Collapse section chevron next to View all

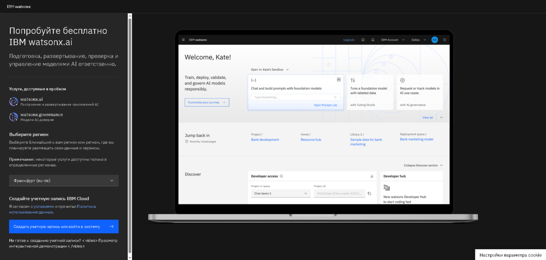point(441,117)
